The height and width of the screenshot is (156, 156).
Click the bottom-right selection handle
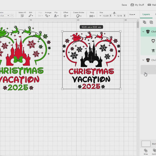(120, 89)
